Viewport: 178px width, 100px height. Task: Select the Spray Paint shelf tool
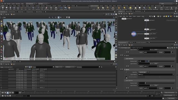point(46,8)
